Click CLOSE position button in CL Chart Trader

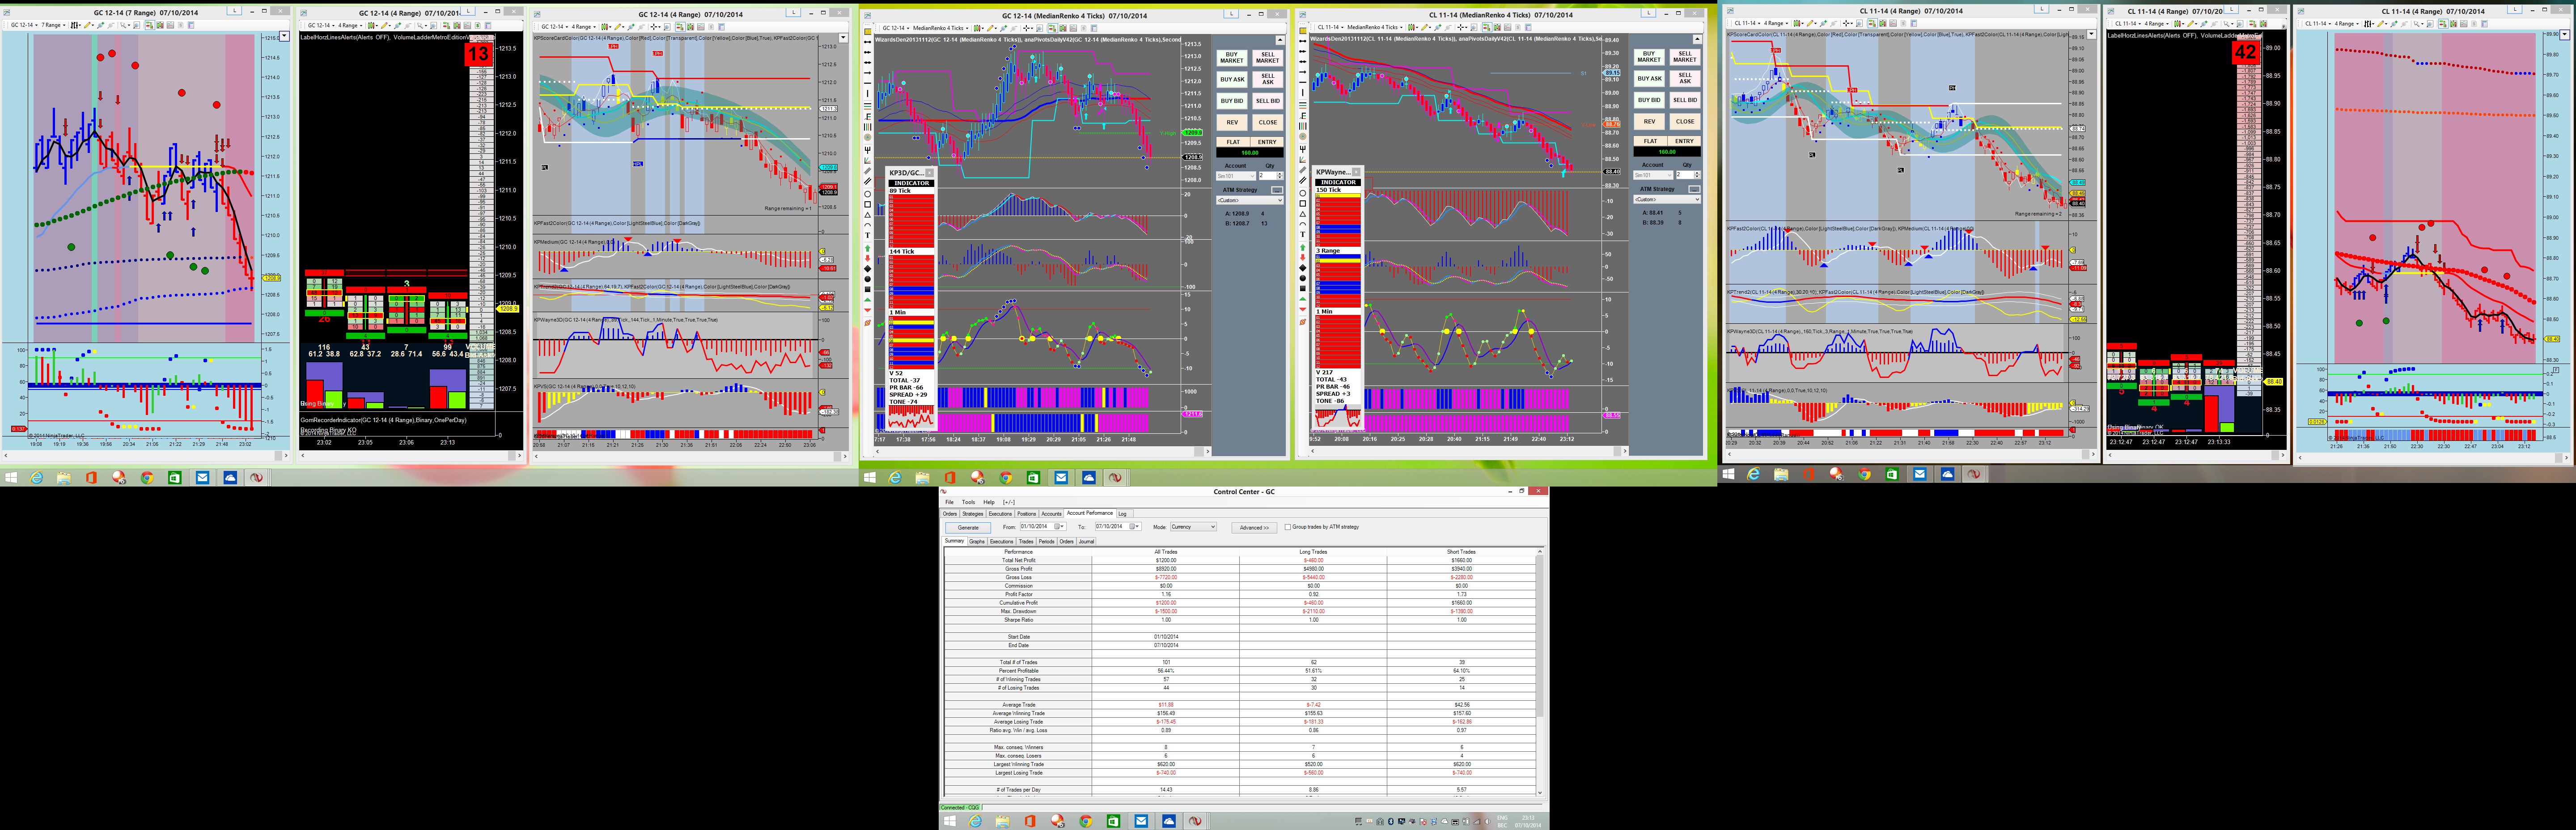[x=1685, y=121]
